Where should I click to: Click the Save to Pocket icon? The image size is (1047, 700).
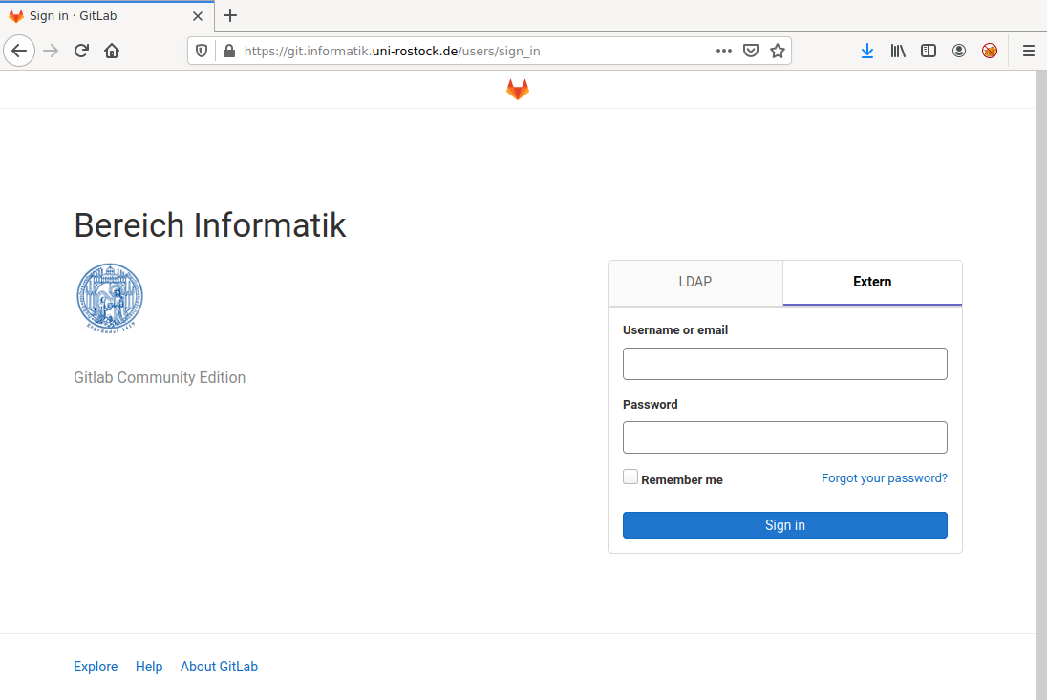pos(751,51)
